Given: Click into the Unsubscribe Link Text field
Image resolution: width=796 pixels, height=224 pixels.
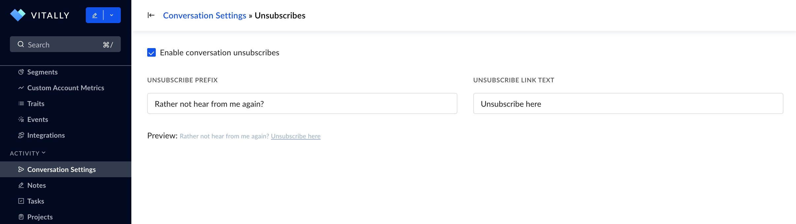Looking at the screenshot, I should click(x=628, y=103).
